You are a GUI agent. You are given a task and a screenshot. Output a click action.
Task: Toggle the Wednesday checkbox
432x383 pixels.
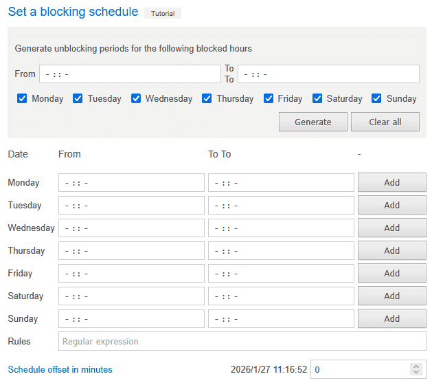(136, 98)
